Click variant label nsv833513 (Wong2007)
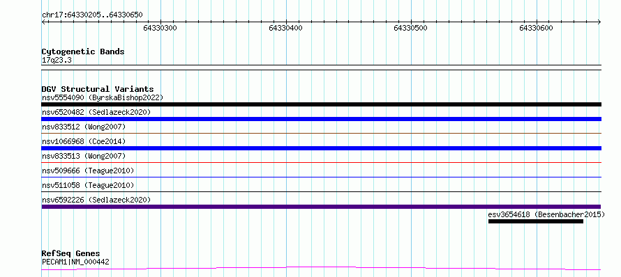Viewport: 621px width, 277px height. tap(84, 156)
